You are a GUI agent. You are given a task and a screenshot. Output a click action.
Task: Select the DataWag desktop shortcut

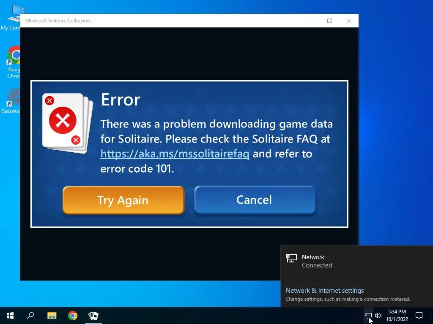[x=11, y=101]
